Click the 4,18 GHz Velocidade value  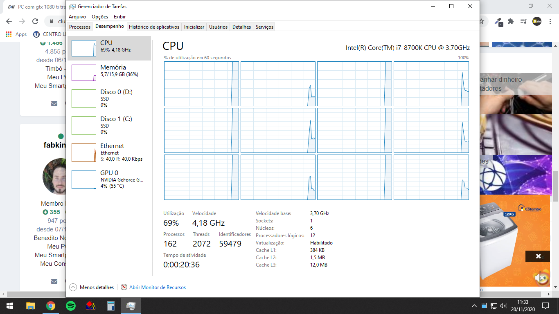tap(208, 223)
